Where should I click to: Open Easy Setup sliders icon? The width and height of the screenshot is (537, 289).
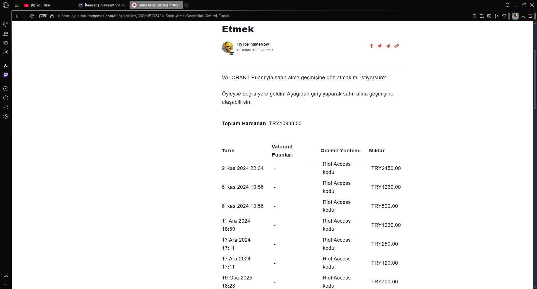tap(530, 16)
